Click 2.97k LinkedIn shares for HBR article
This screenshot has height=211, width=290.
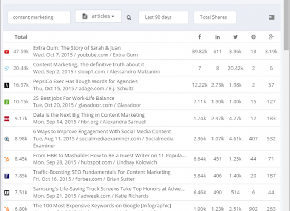(217, 119)
